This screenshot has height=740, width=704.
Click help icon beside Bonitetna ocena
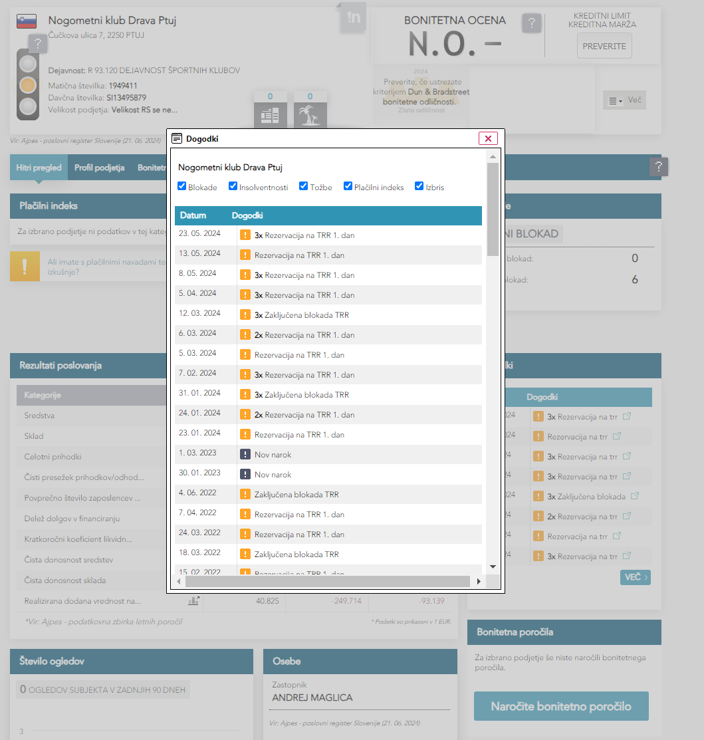(530, 24)
